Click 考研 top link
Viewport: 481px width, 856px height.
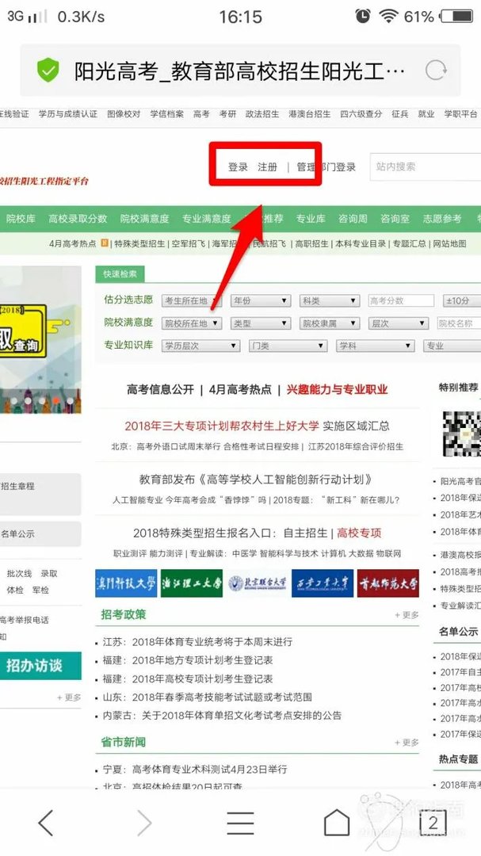[227, 114]
